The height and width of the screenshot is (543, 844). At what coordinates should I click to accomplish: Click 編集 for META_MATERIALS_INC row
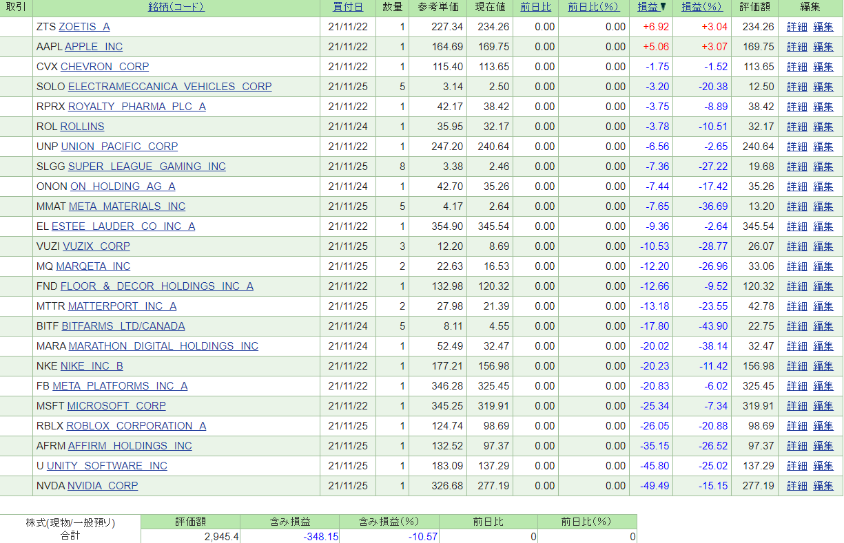point(823,206)
